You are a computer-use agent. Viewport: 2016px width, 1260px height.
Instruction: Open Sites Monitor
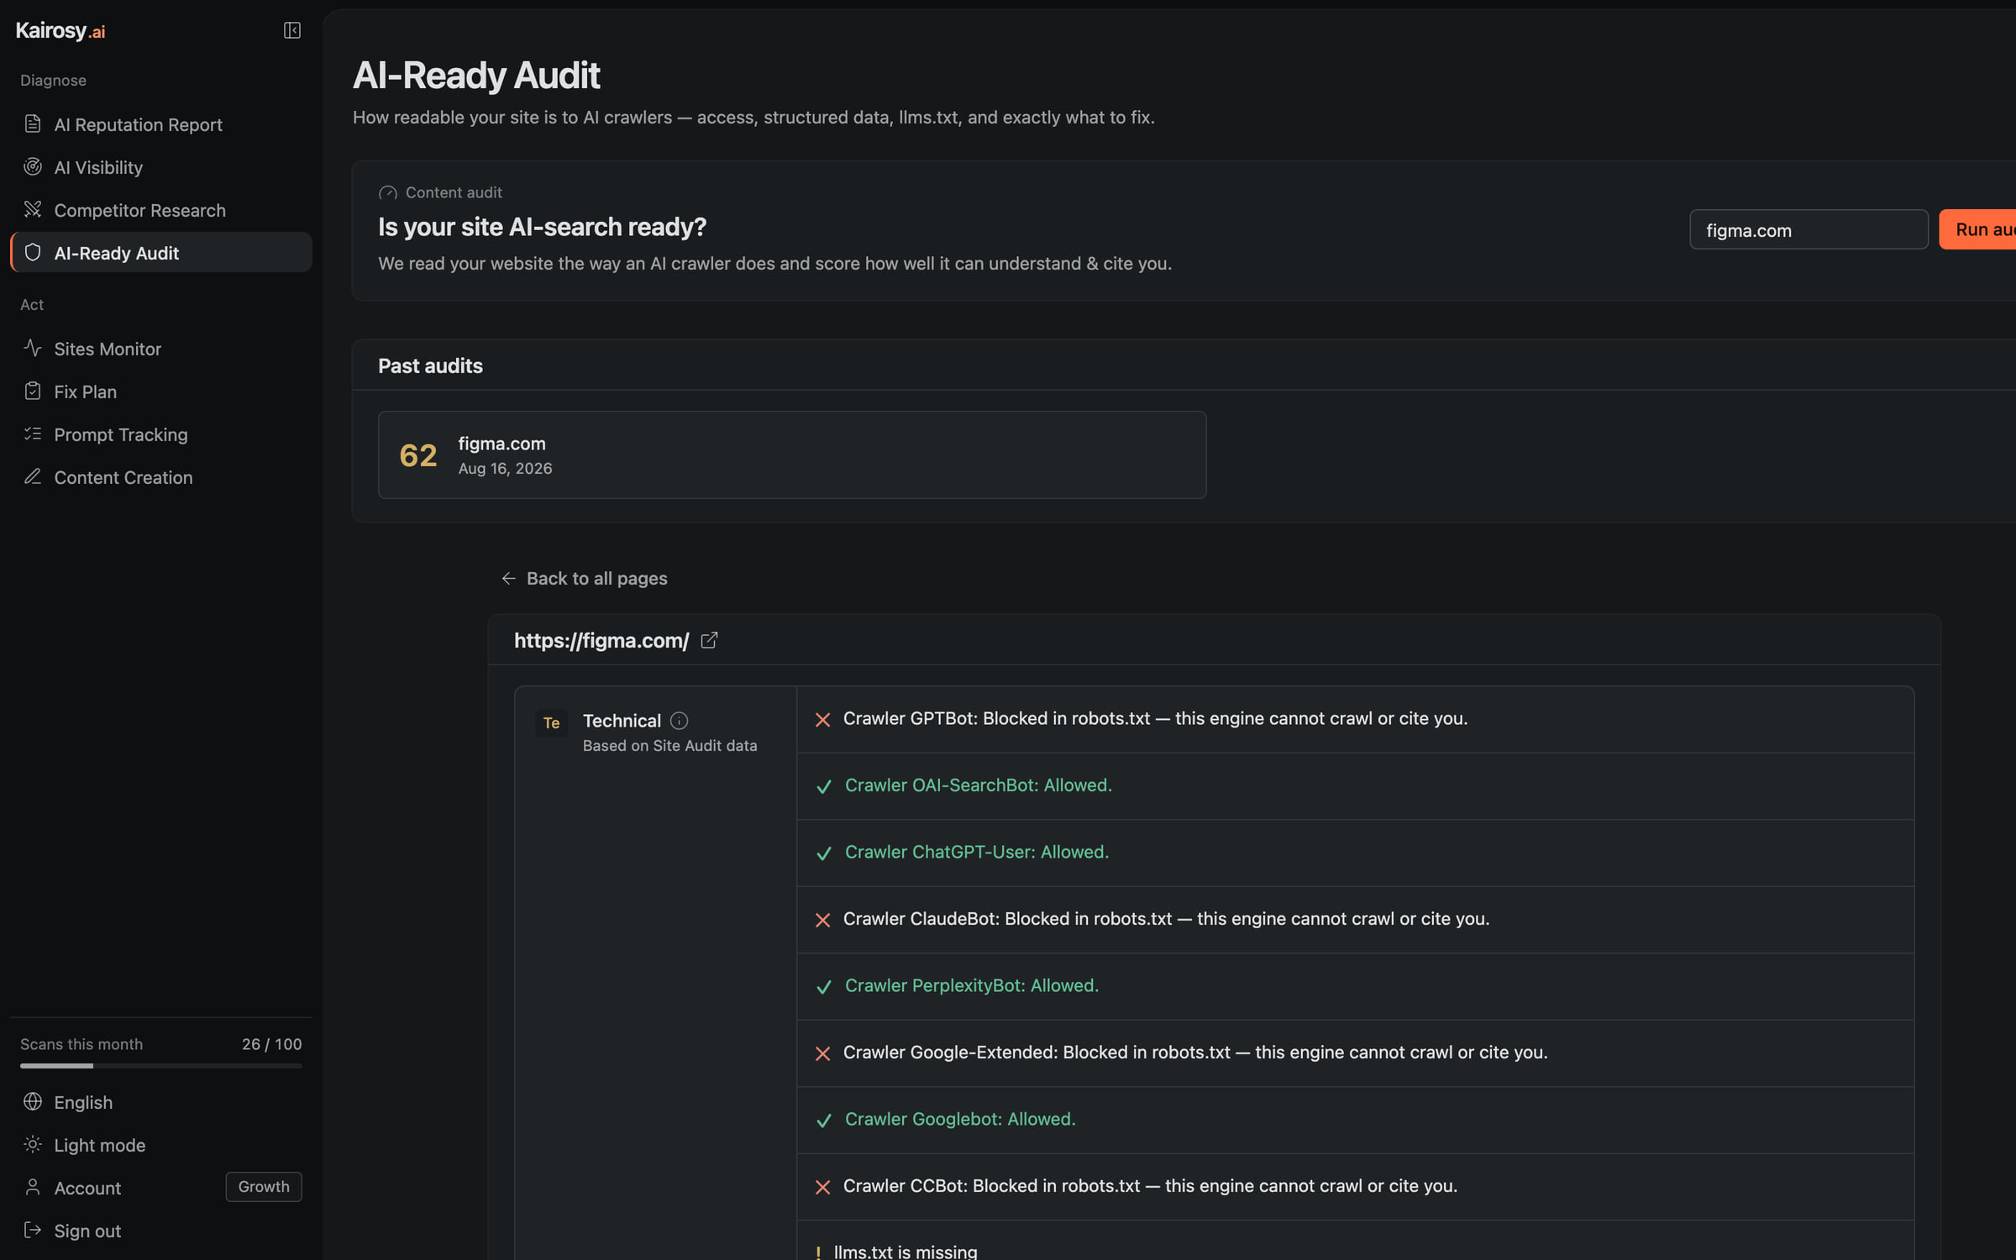click(x=160, y=349)
